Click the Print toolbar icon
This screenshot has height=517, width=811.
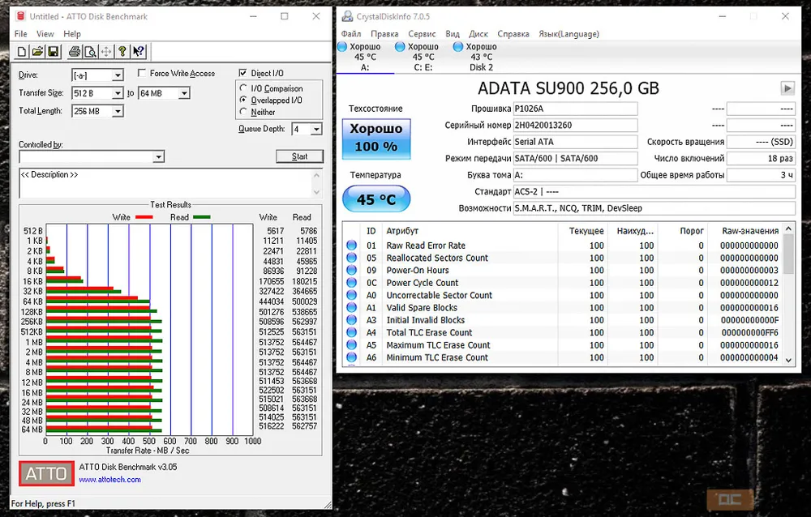point(75,52)
